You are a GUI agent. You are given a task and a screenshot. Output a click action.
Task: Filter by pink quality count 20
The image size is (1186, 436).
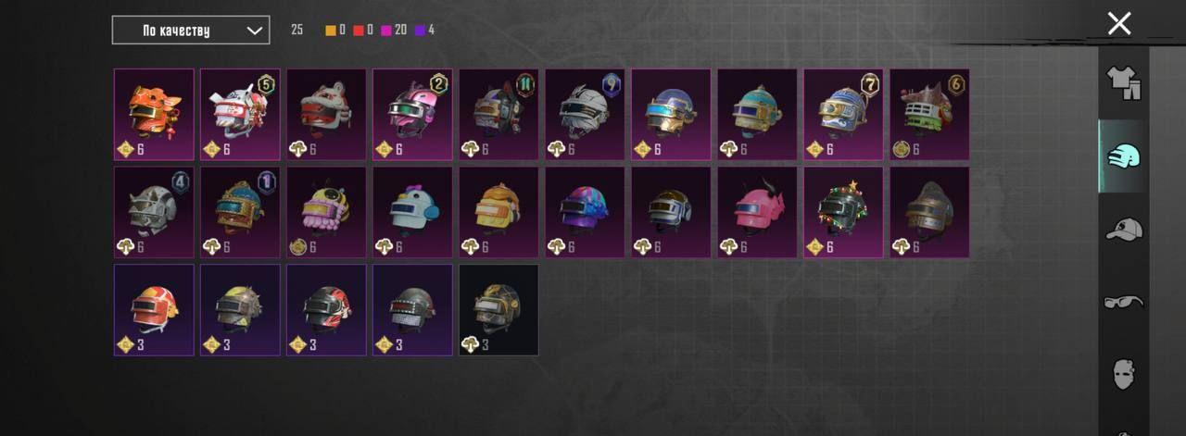click(x=394, y=31)
